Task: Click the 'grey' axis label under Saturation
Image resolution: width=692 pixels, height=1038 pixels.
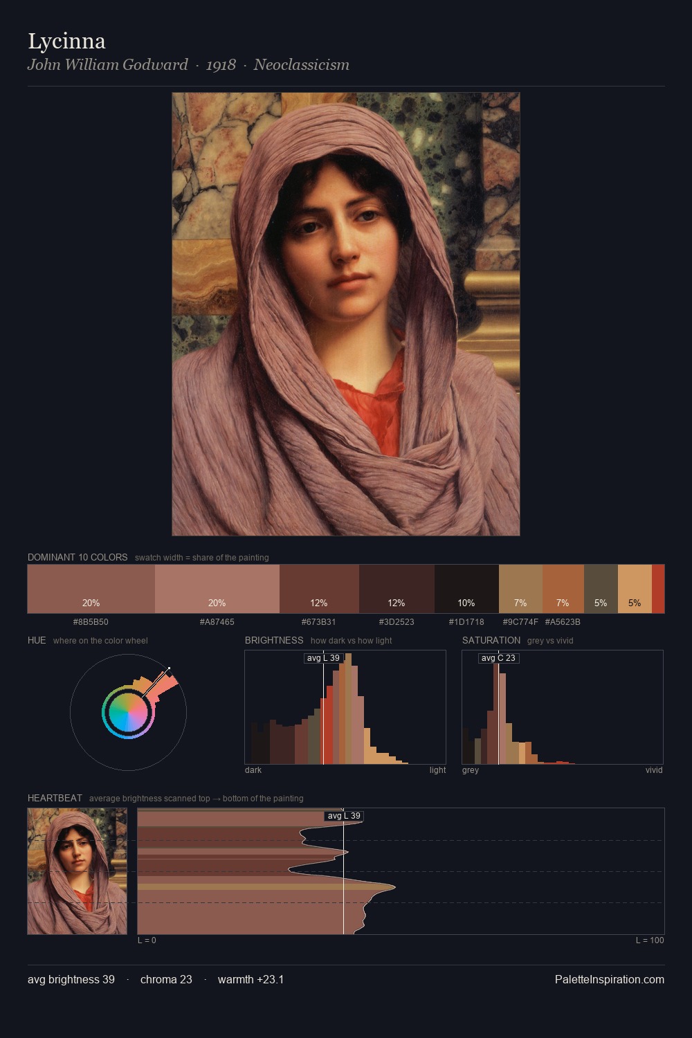Action: pyautogui.click(x=471, y=770)
